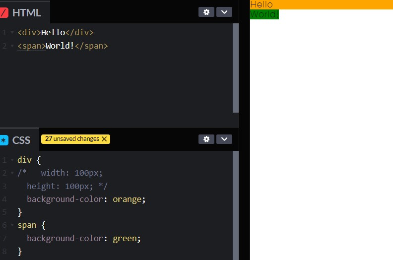Click background-color property on line 7

[65, 239]
